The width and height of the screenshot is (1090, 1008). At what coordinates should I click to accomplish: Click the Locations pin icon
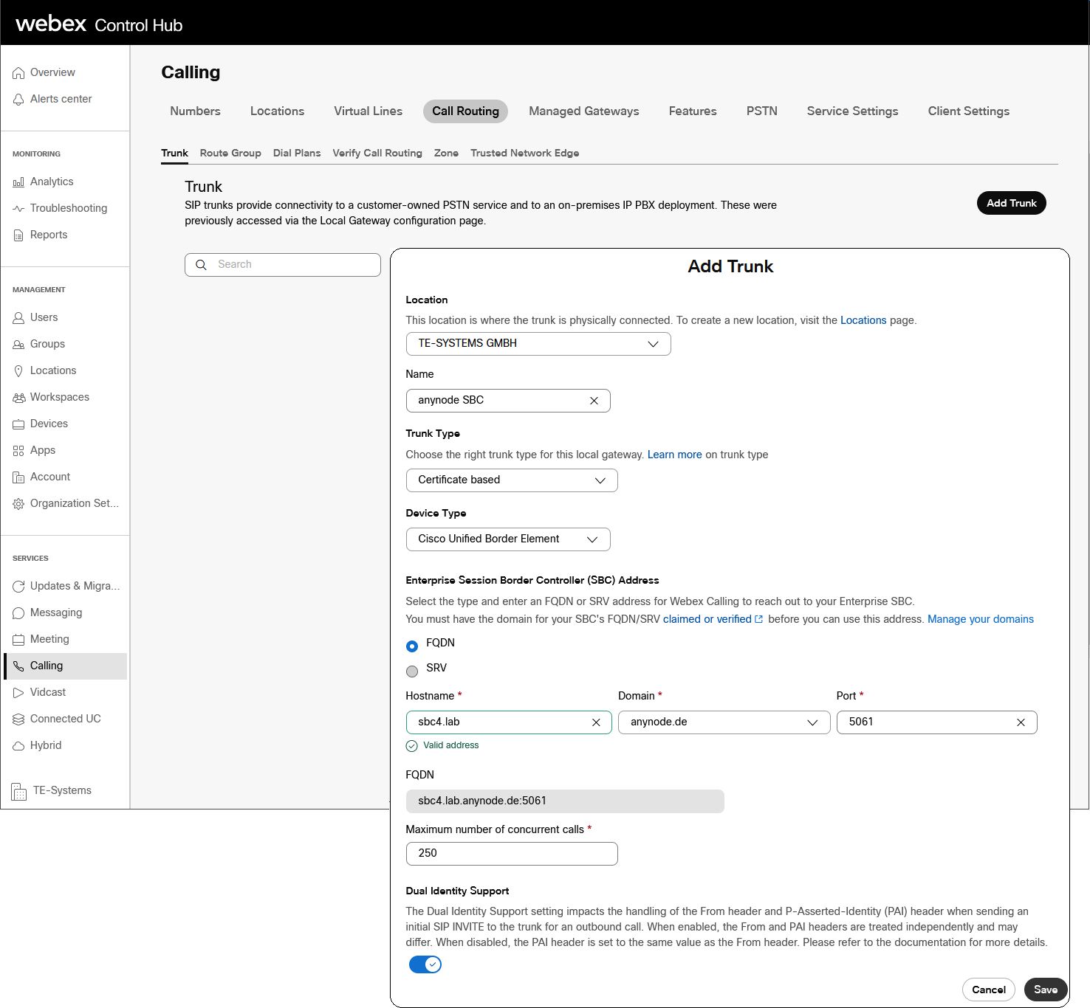pyautogui.click(x=18, y=371)
